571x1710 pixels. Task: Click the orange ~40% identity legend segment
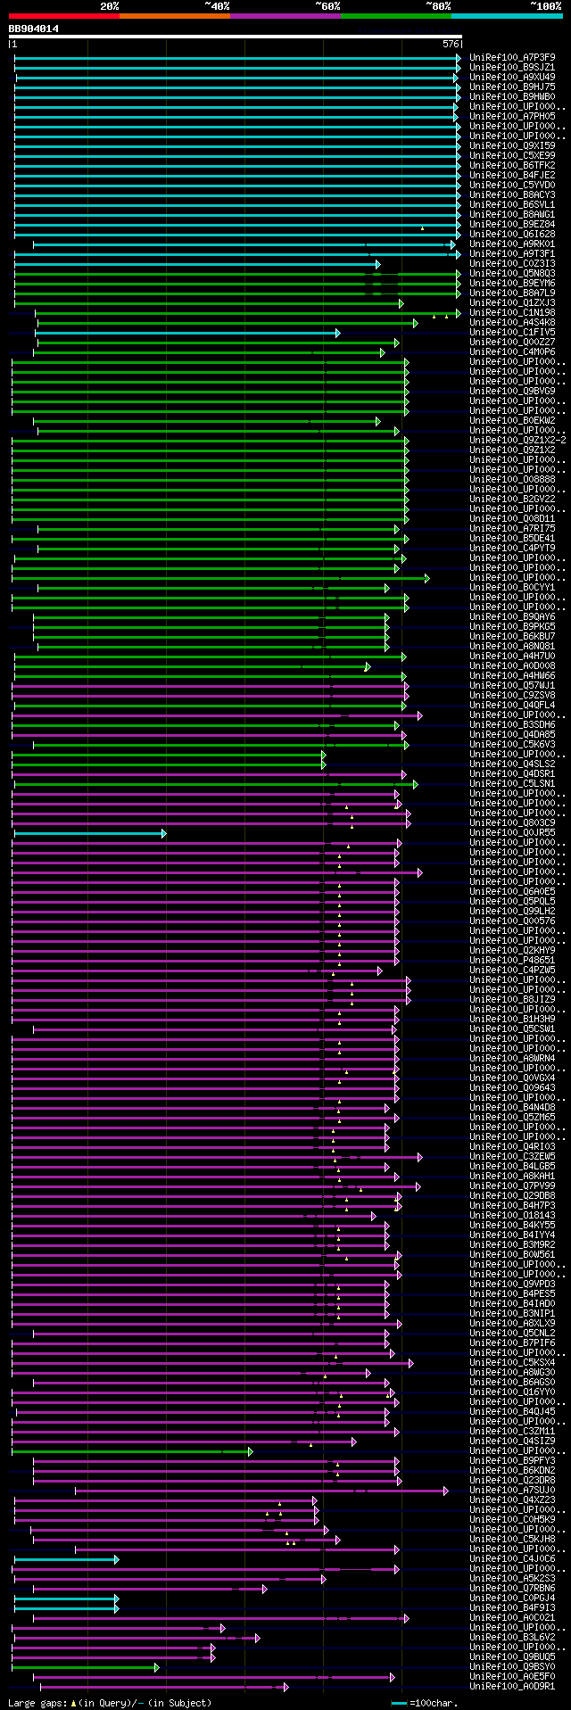[x=175, y=16]
